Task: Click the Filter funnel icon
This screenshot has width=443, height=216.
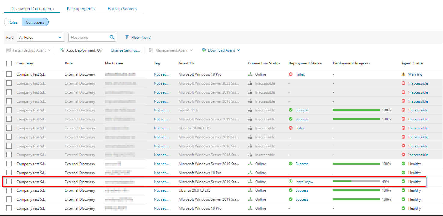Action: (x=127, y=37)
